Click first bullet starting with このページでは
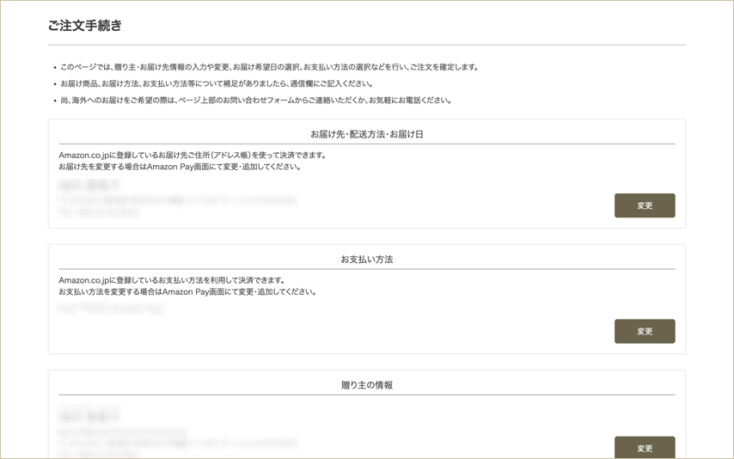The width and height of the screenshot is (734, 459). 268,67
